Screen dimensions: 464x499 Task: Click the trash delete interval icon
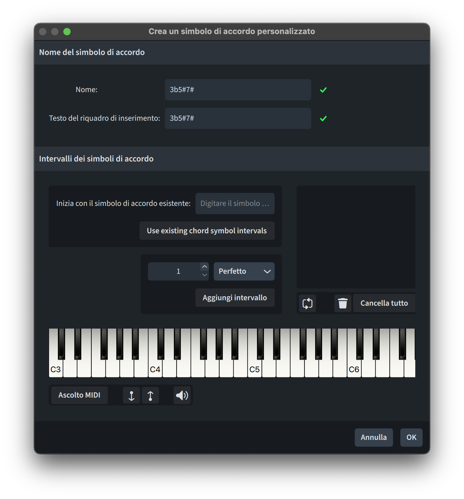click(343, 303)
